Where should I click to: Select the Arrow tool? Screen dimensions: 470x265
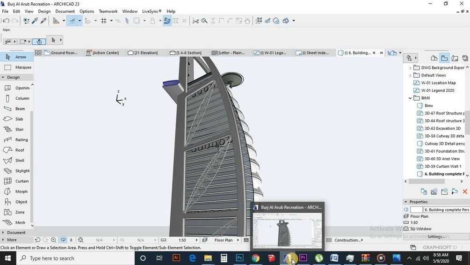coord(16,57)
